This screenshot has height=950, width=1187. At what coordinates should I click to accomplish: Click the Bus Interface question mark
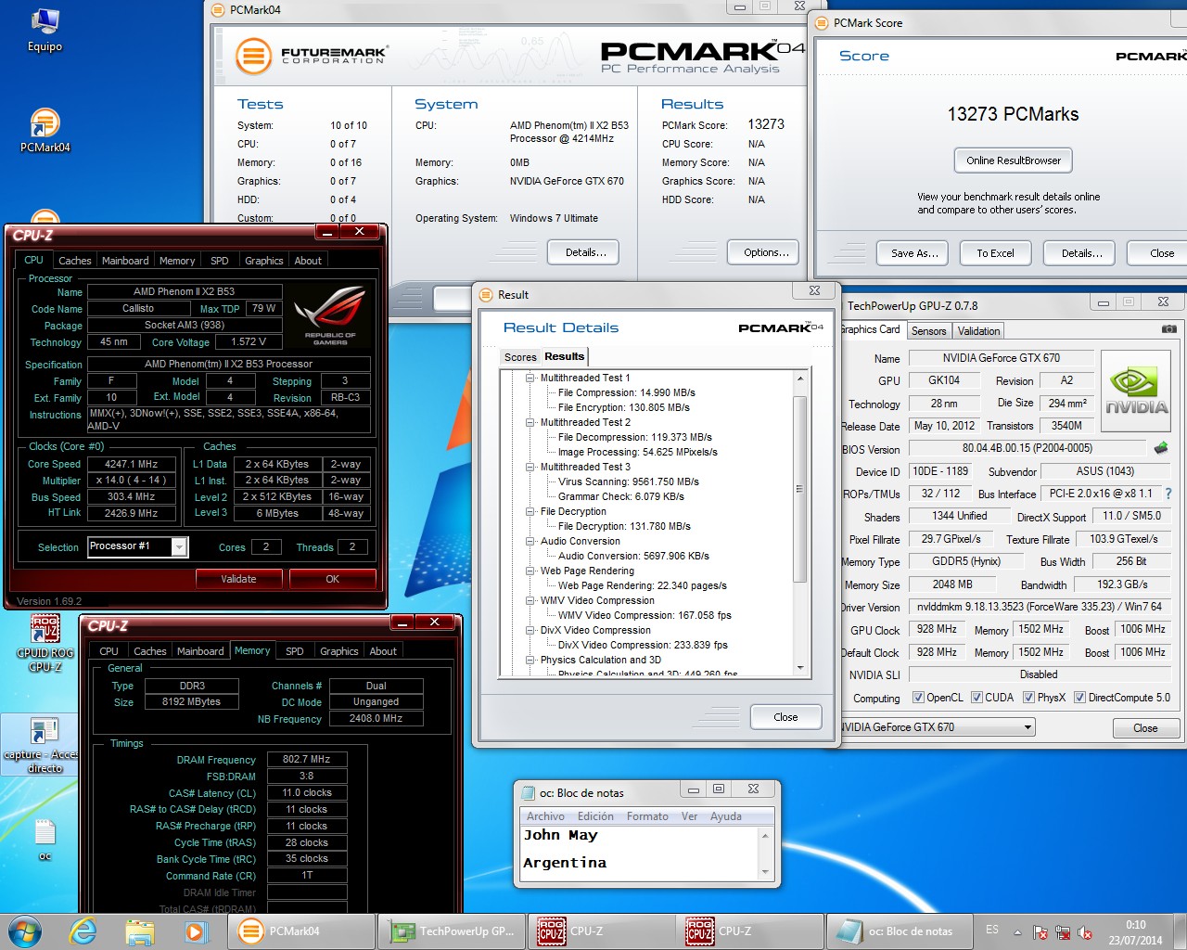click(1168, 494)
